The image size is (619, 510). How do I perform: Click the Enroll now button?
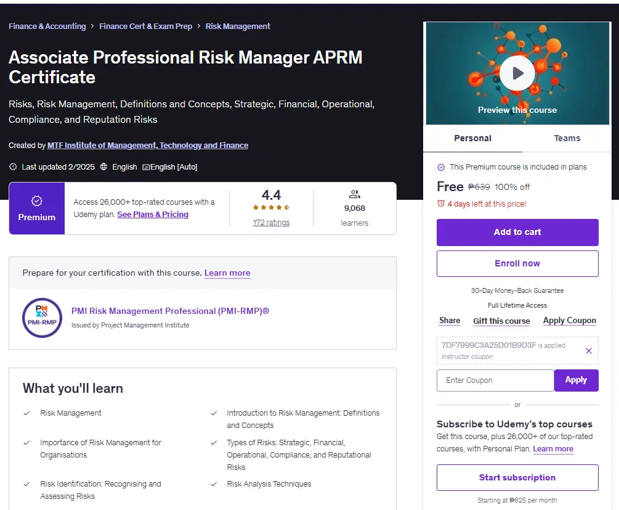517,263
